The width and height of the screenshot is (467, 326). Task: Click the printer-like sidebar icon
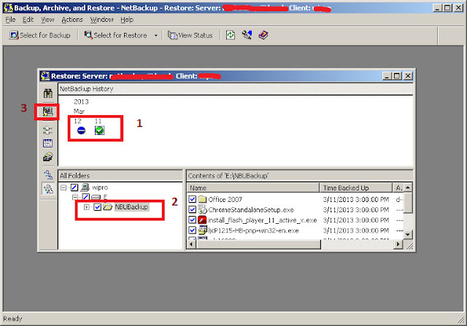[x=47, y=157]
